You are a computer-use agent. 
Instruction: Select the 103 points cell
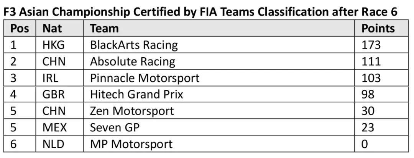[371, 78]
